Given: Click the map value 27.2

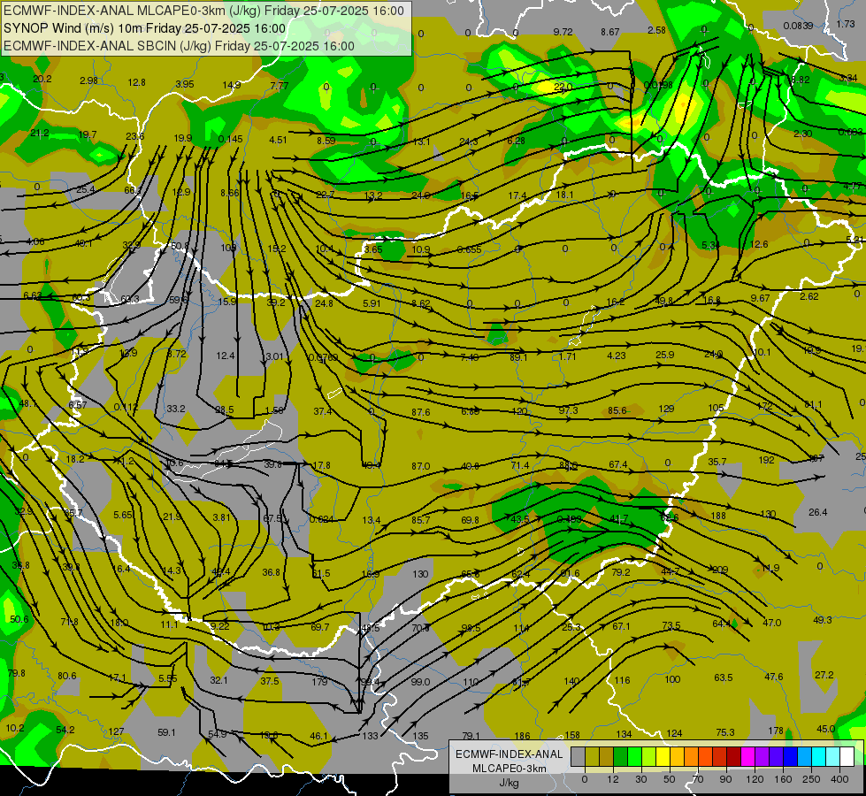Looking at the screenshot, I should point(824,675).
